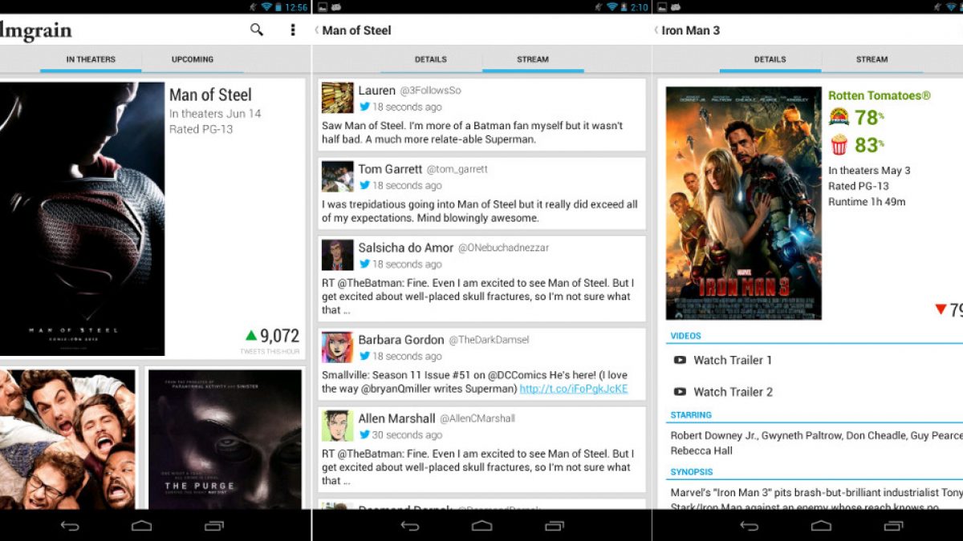Click the Twitter bird icon on Lauren's tweet
Image resolution: width=963 pixels, height=541 pixels.
[364, 107]
